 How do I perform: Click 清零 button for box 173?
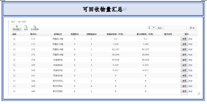(184, 44)
